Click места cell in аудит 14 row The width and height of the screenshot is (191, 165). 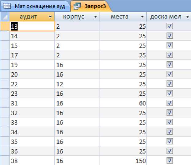tap(123, 36)
